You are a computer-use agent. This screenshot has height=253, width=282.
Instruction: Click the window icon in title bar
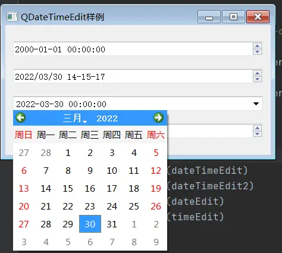click(x=12, y=17)
